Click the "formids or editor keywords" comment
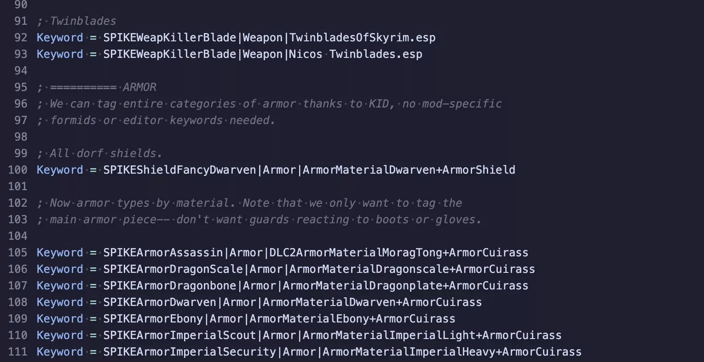Screen dimensions: 704x362 pos(136,120)
